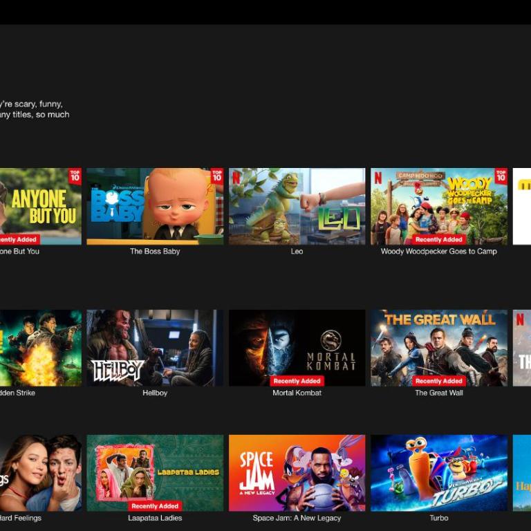
Task: Click Recently Added badge on Anyone But You
Action: 19,239
